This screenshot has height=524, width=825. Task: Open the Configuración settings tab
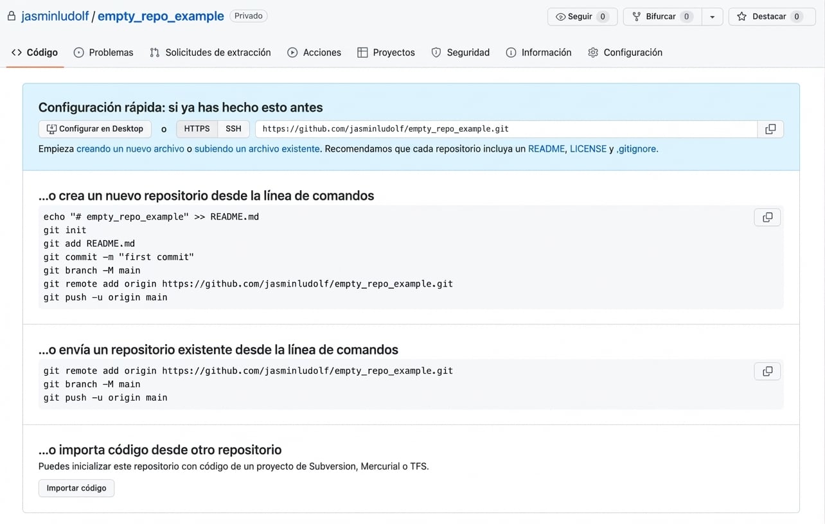[625, 53]
